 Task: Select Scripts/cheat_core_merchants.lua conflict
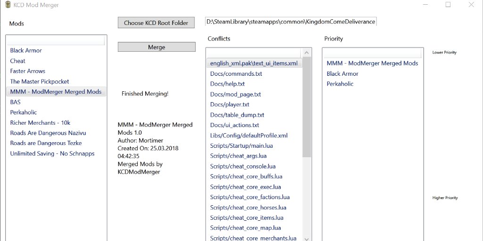pyautogui.click(x=254, y=238)
